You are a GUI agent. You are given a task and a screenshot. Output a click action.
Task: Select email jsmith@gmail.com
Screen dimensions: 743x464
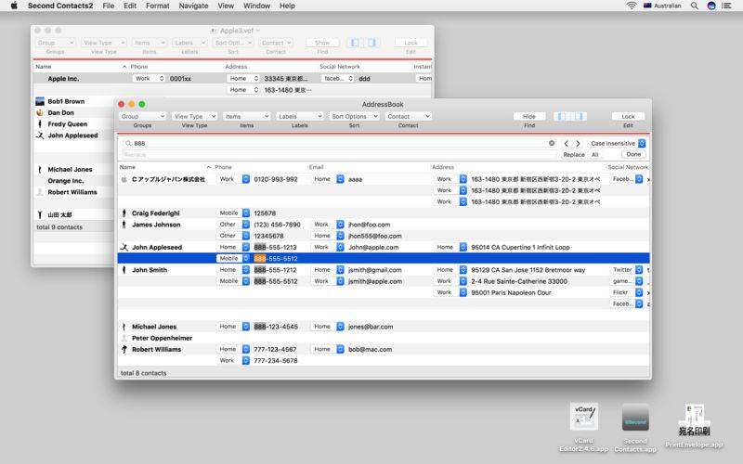375,270
